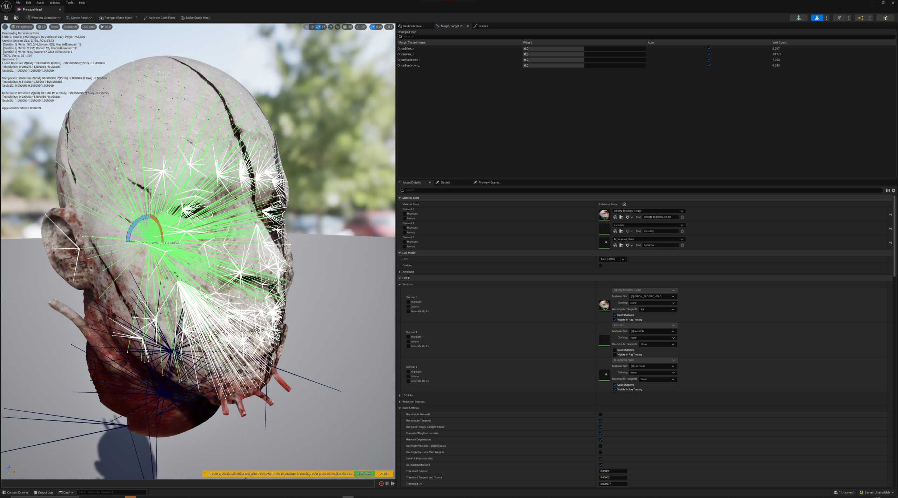Toggle the Custom LOD checkbox
Viewport: 898px width, 498px height.
(x=601, y=266)
